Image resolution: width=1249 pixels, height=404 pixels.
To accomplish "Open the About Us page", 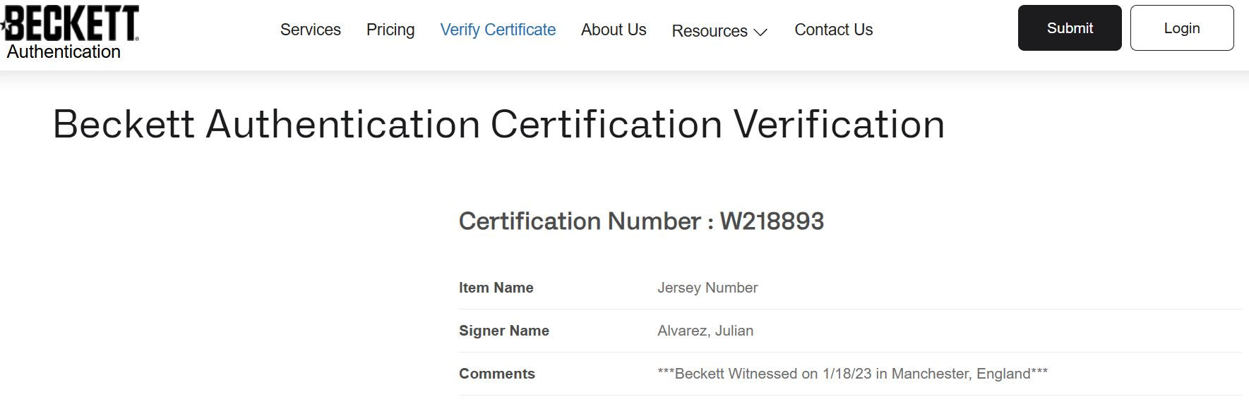I will pyautogui.click(x=613, y=30).
